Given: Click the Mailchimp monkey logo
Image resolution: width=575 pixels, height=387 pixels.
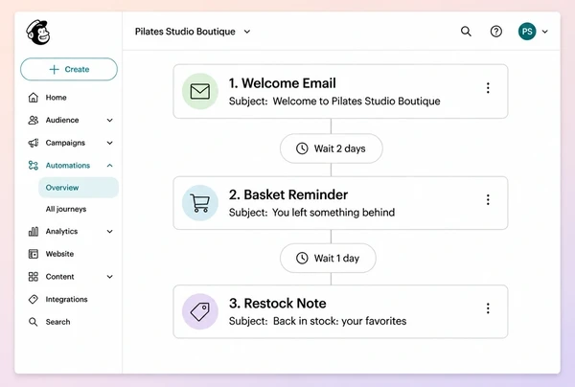Looking at the screenshot, I should point(38,33).
